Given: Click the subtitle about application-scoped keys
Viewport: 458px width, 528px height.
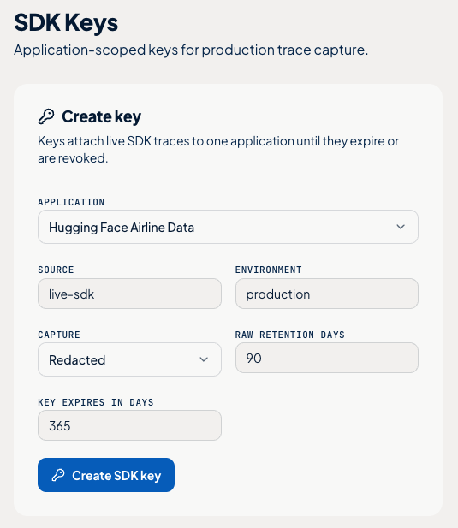Looking at the screenshot, I should [191, 50].
